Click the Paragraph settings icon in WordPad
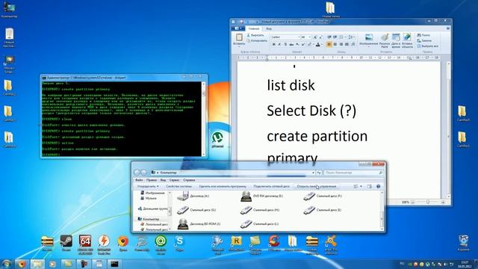 click(353, 45)
